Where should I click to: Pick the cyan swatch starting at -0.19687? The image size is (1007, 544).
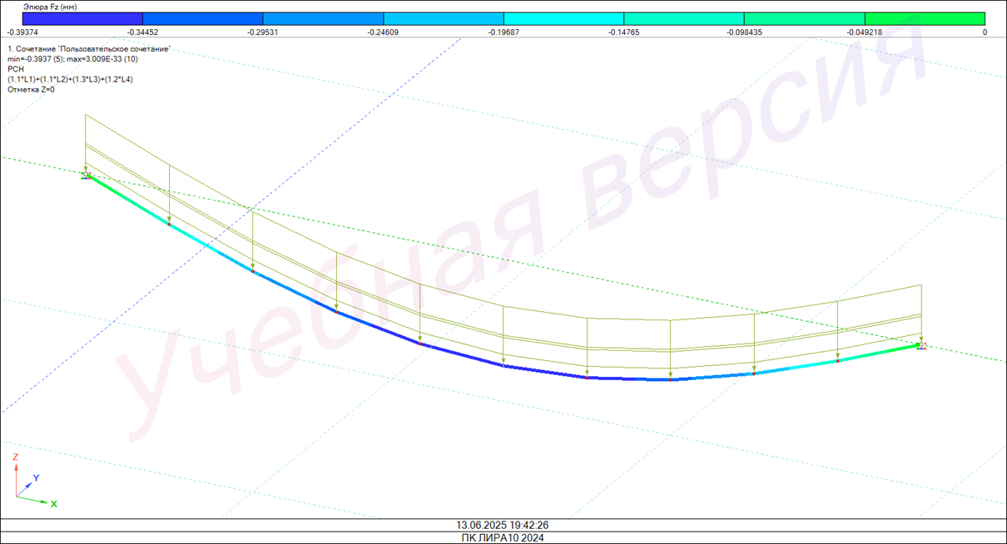pyautogui.click(x=563, y=18)
